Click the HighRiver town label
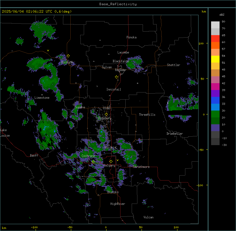The image size is (236, 231). (x=118, y=204)
